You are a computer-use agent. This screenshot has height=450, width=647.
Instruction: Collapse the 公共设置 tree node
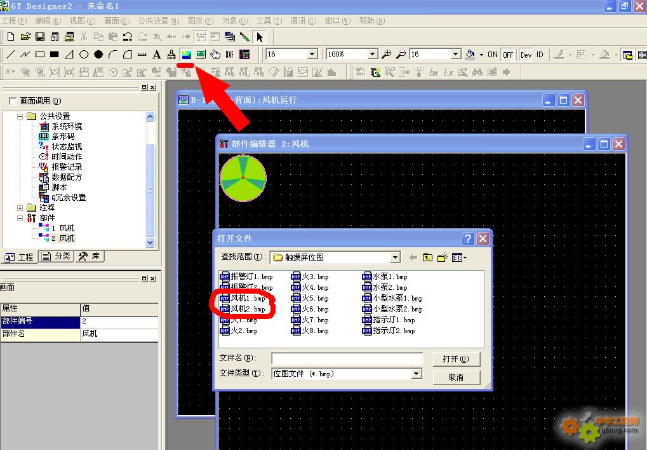pyautogui.click(x=20, y=116)
